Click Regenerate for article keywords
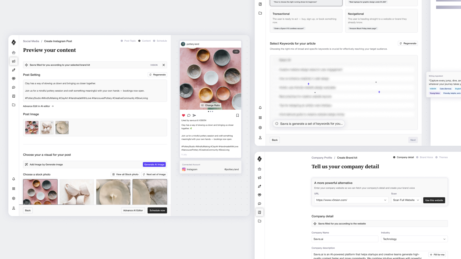461x259 pixels. (408, 43)
